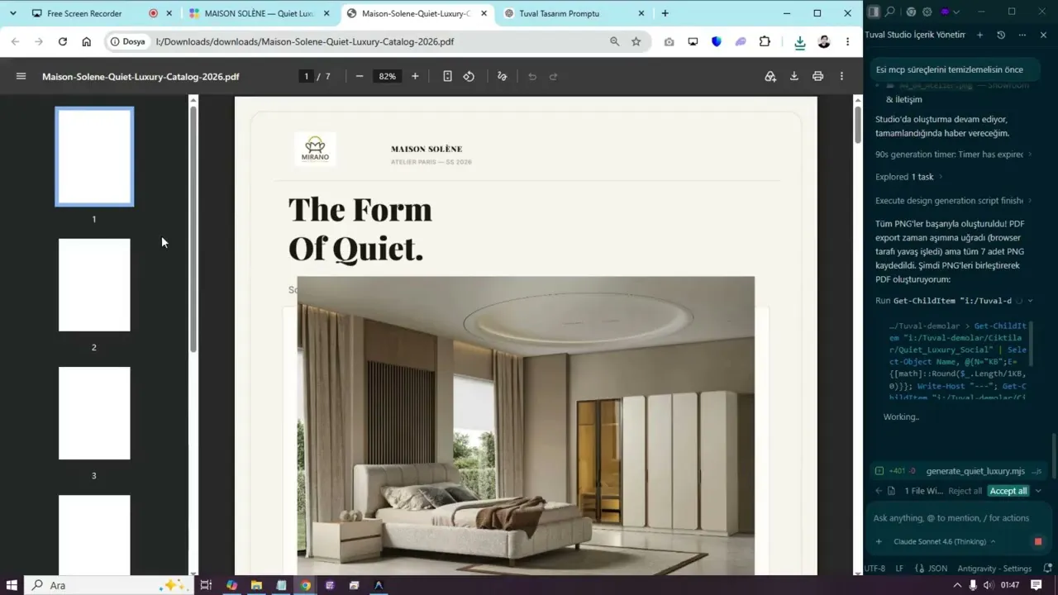The height and width of the screenshot is (595, 1058).
Task: Expand the file changes chevron beside Accept all
Action: 1038,491
